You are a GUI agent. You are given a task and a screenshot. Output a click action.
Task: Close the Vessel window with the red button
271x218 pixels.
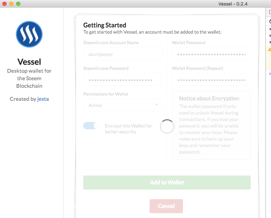(4, 4)
